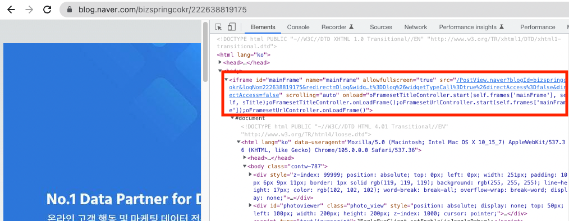Select the #document label
Image resolution: width=569 pixels, height=221 pixels.
[x=250, y=118]
